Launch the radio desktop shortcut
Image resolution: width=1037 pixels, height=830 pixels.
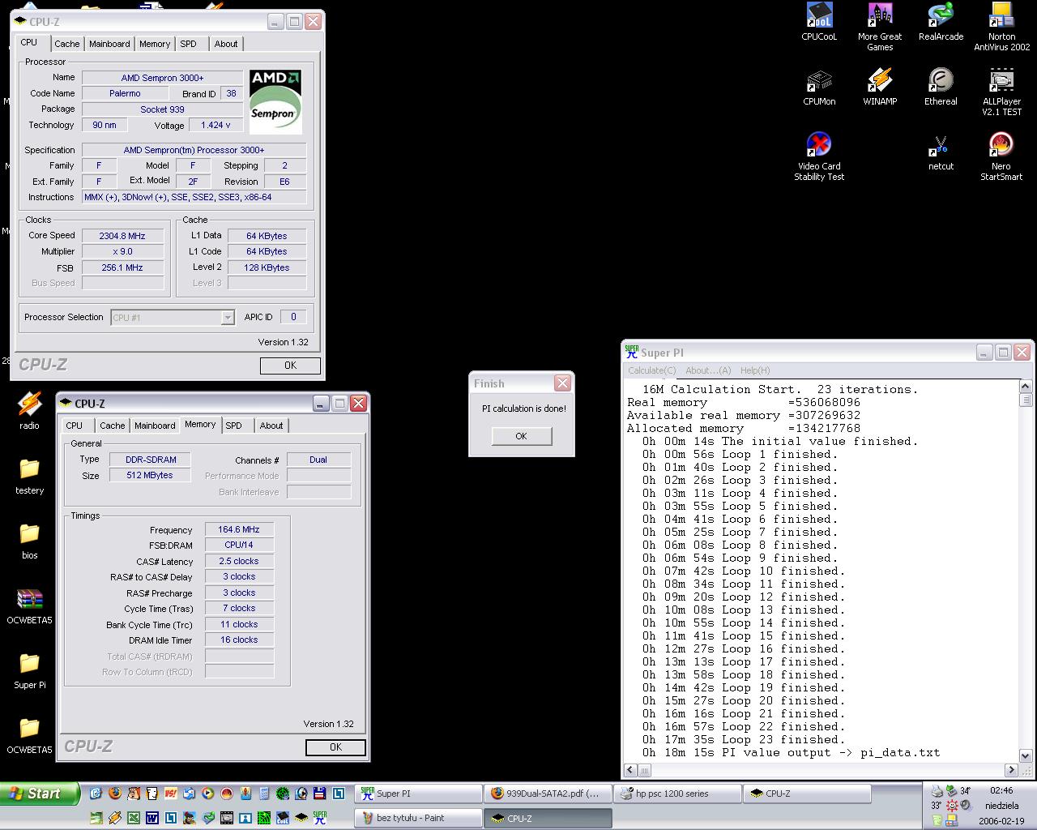(29, 404)
